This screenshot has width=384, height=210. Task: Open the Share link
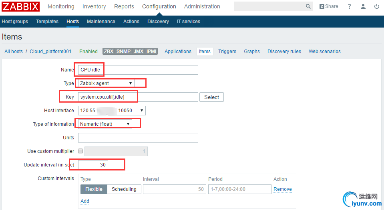point(329,6)
